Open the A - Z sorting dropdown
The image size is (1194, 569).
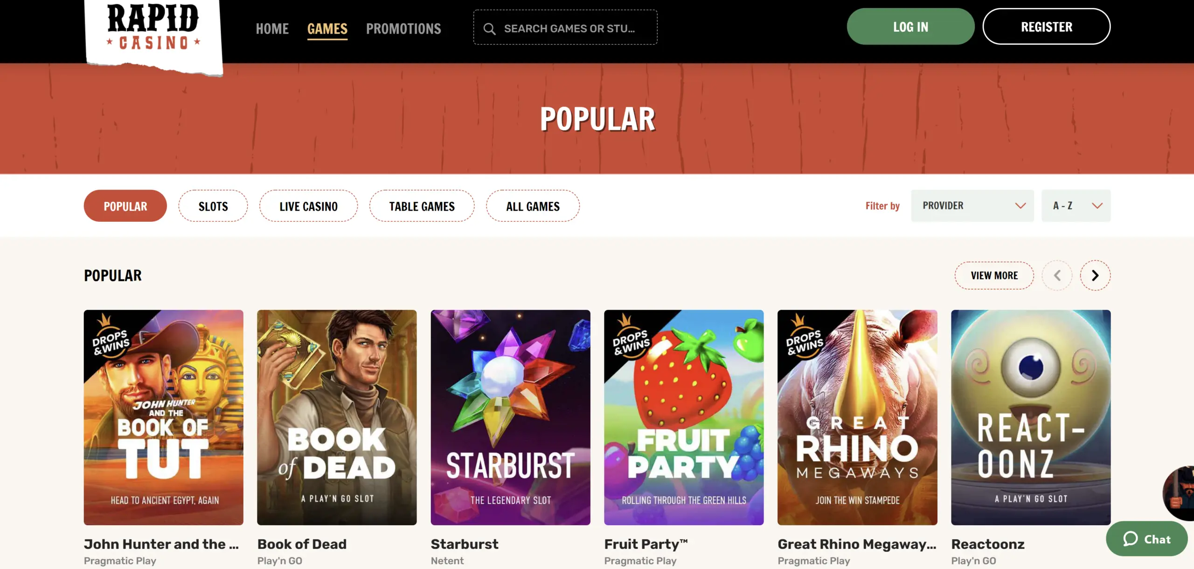coord(1076,206)
